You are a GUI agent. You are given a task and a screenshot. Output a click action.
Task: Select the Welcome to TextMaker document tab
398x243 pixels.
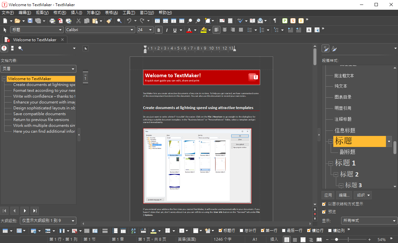34,40
